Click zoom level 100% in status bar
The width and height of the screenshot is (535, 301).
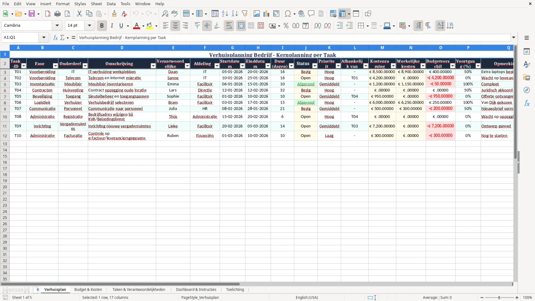click(x=527, y=297)
